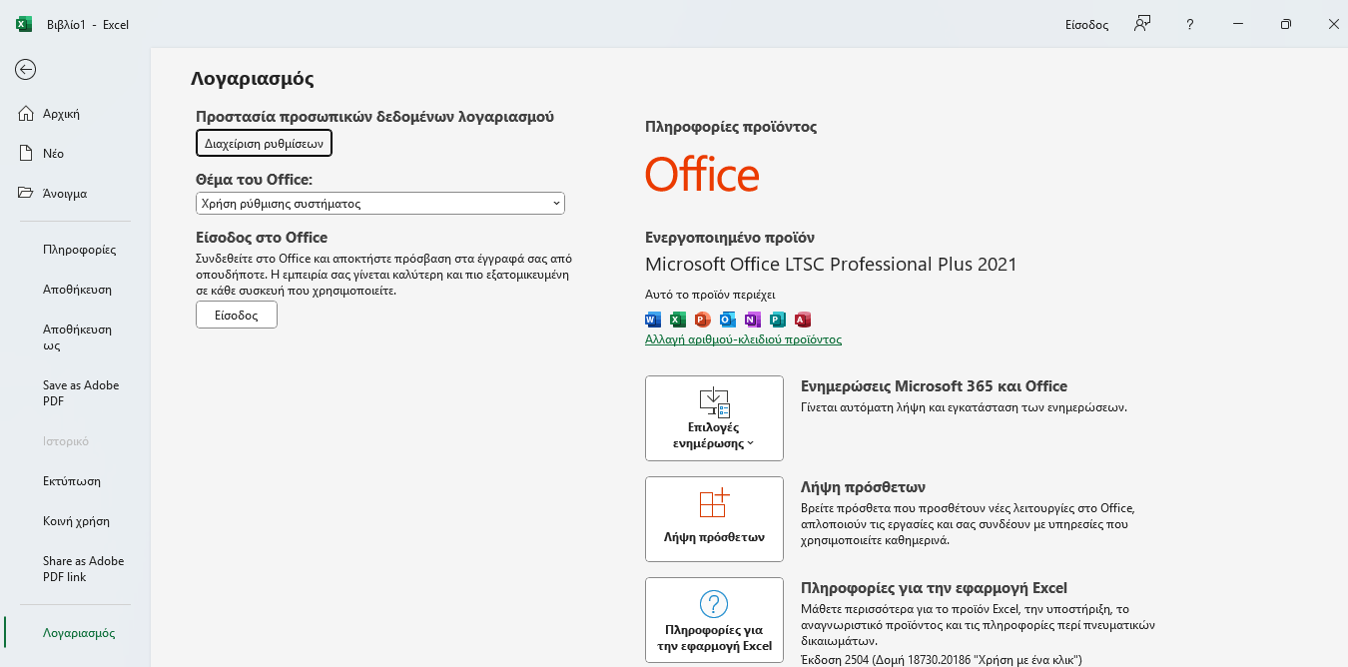
Task: Open Κοινή χρήση in the sidebar
Action: (75, 520)
